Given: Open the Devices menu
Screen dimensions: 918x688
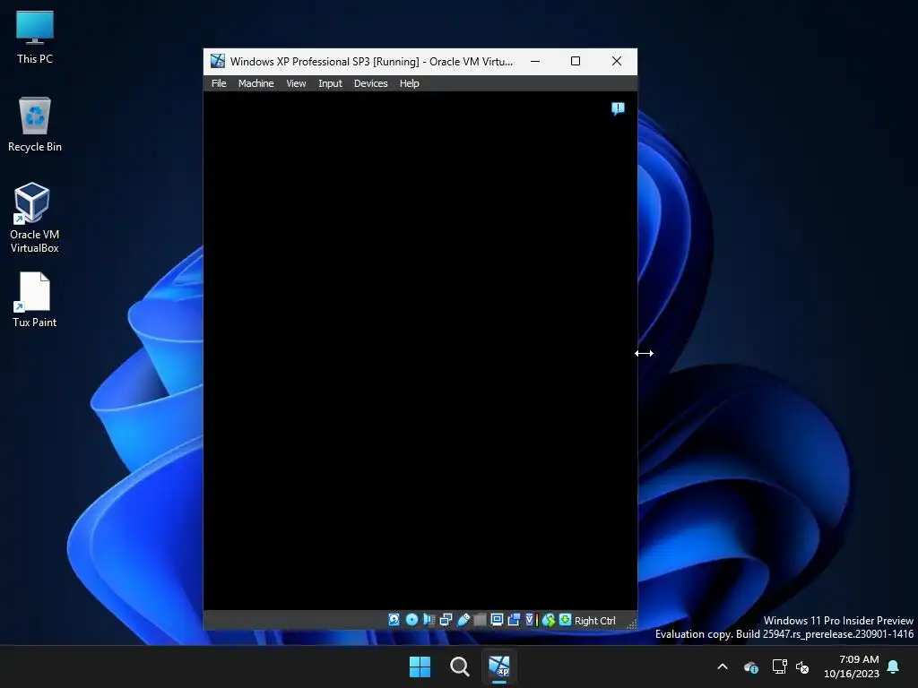Looking at the screenshot, I should pos(370,83).
